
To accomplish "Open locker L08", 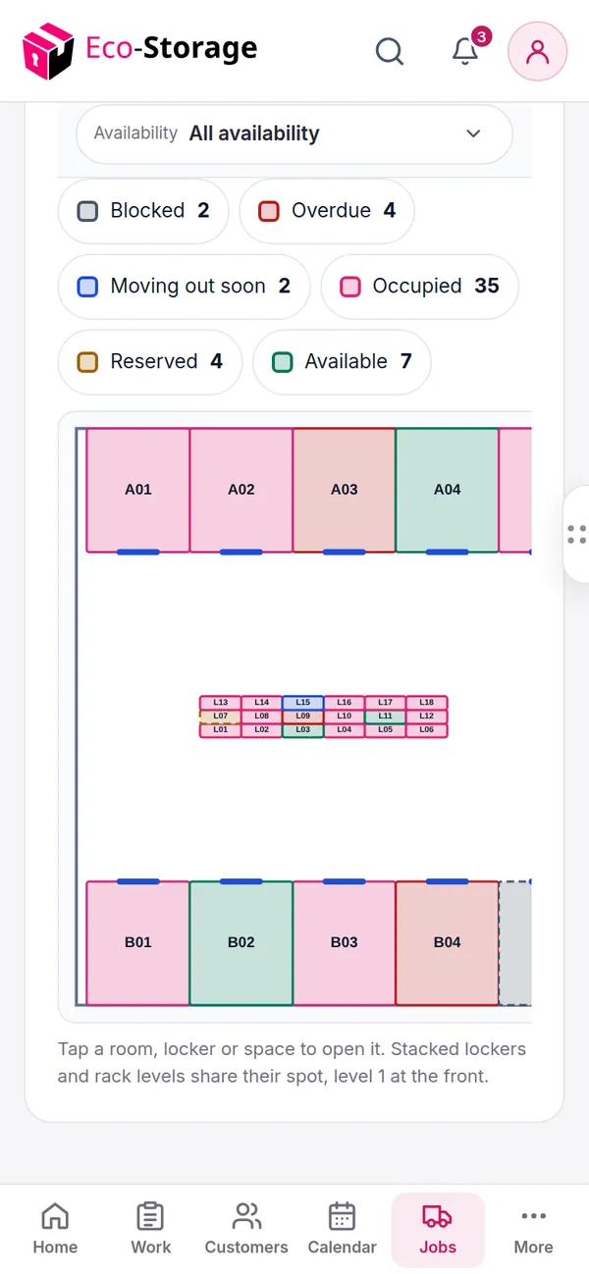I will click(x=262, y=717).
